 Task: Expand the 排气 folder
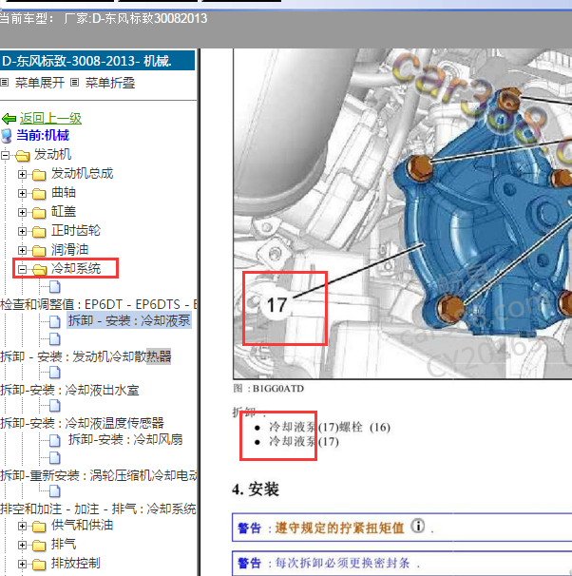23,545
